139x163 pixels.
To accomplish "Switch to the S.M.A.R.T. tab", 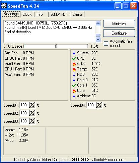I will click(59, 14).
